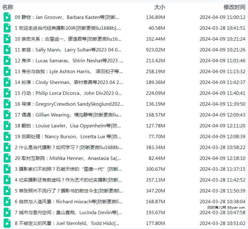Click video icon for 11 家庭 Sally Mann

pyautogui.click(x=7, y=50)
